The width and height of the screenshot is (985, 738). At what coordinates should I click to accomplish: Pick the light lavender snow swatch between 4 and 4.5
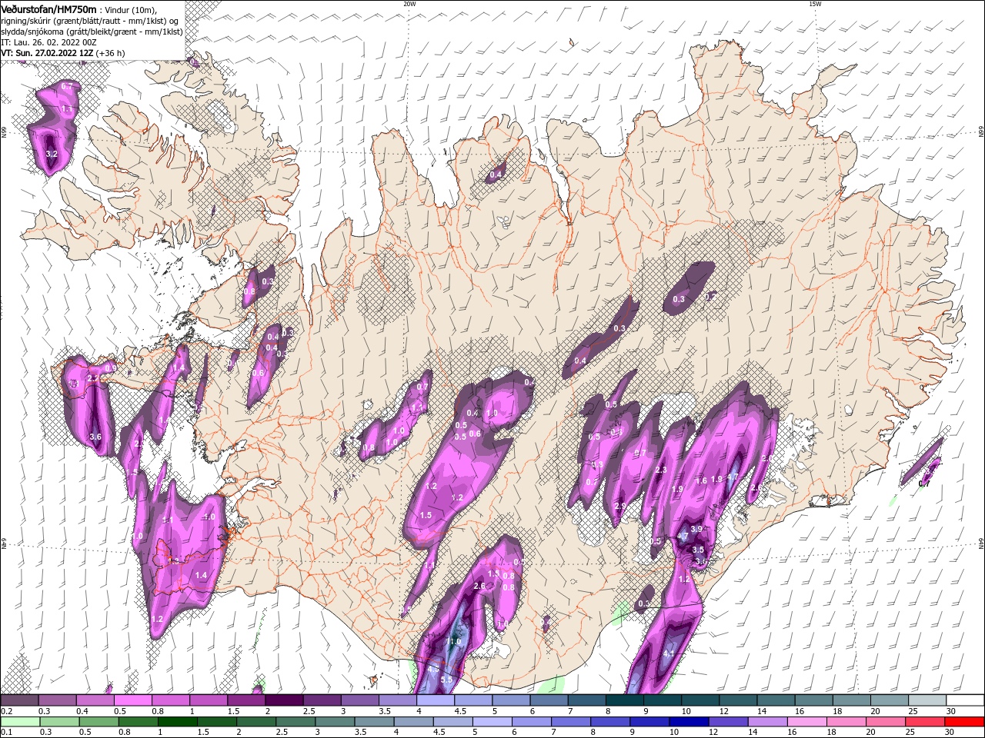click(435, 700)
